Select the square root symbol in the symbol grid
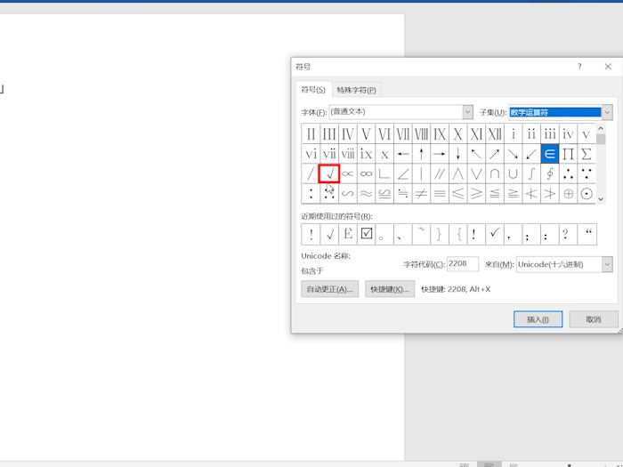Image resolution: width=623 pixels, height=467 pixels. 329,173
